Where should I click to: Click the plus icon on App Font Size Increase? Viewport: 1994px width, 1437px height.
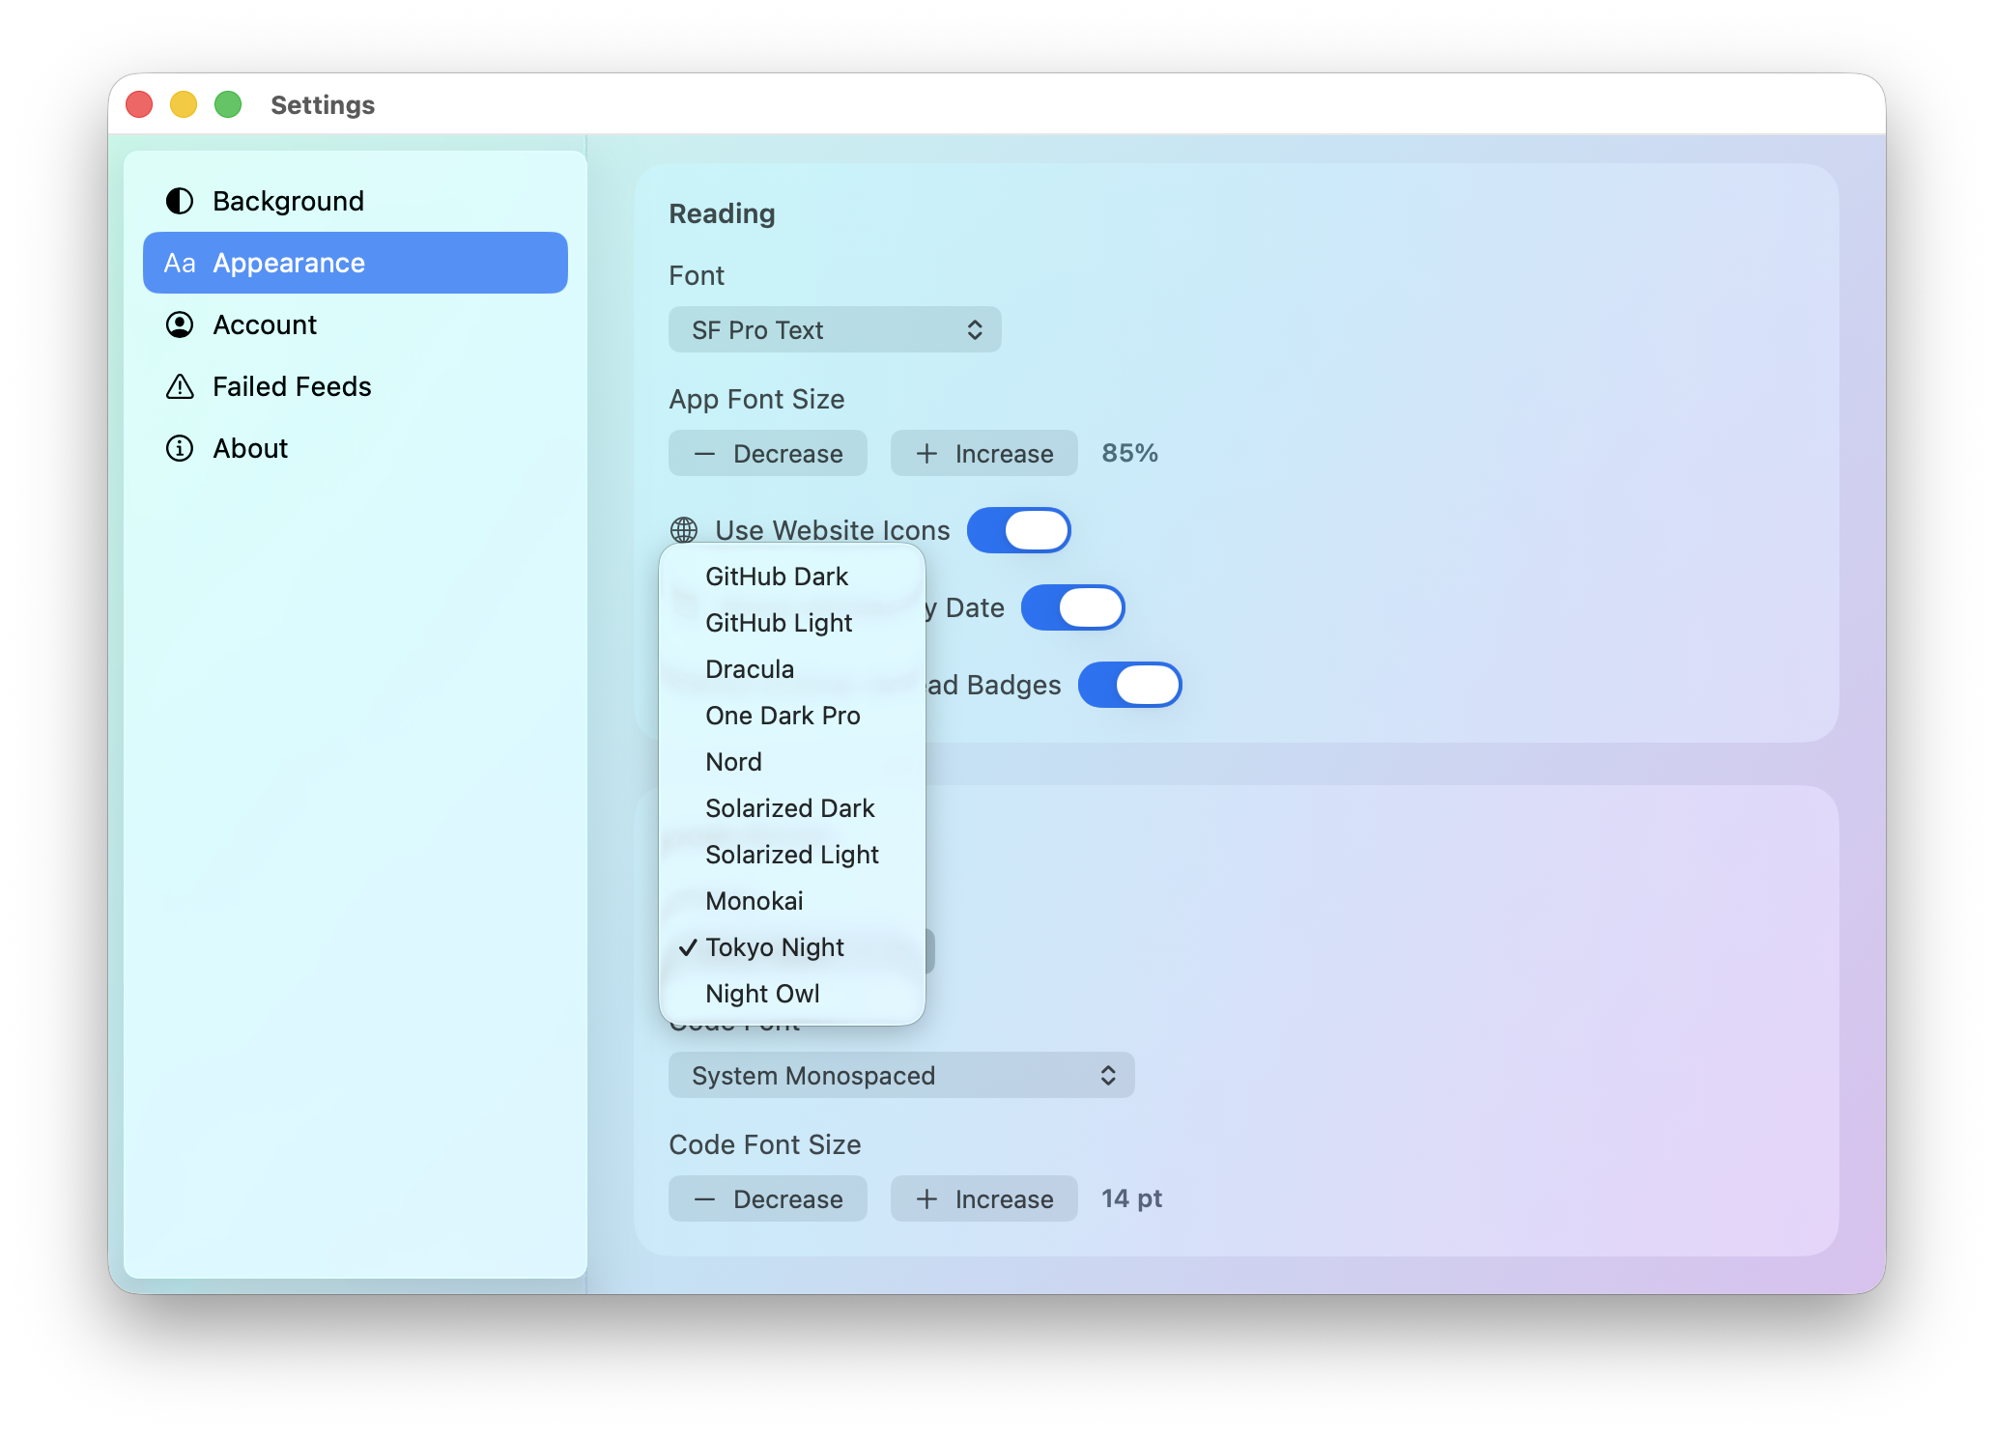(926, 453)
